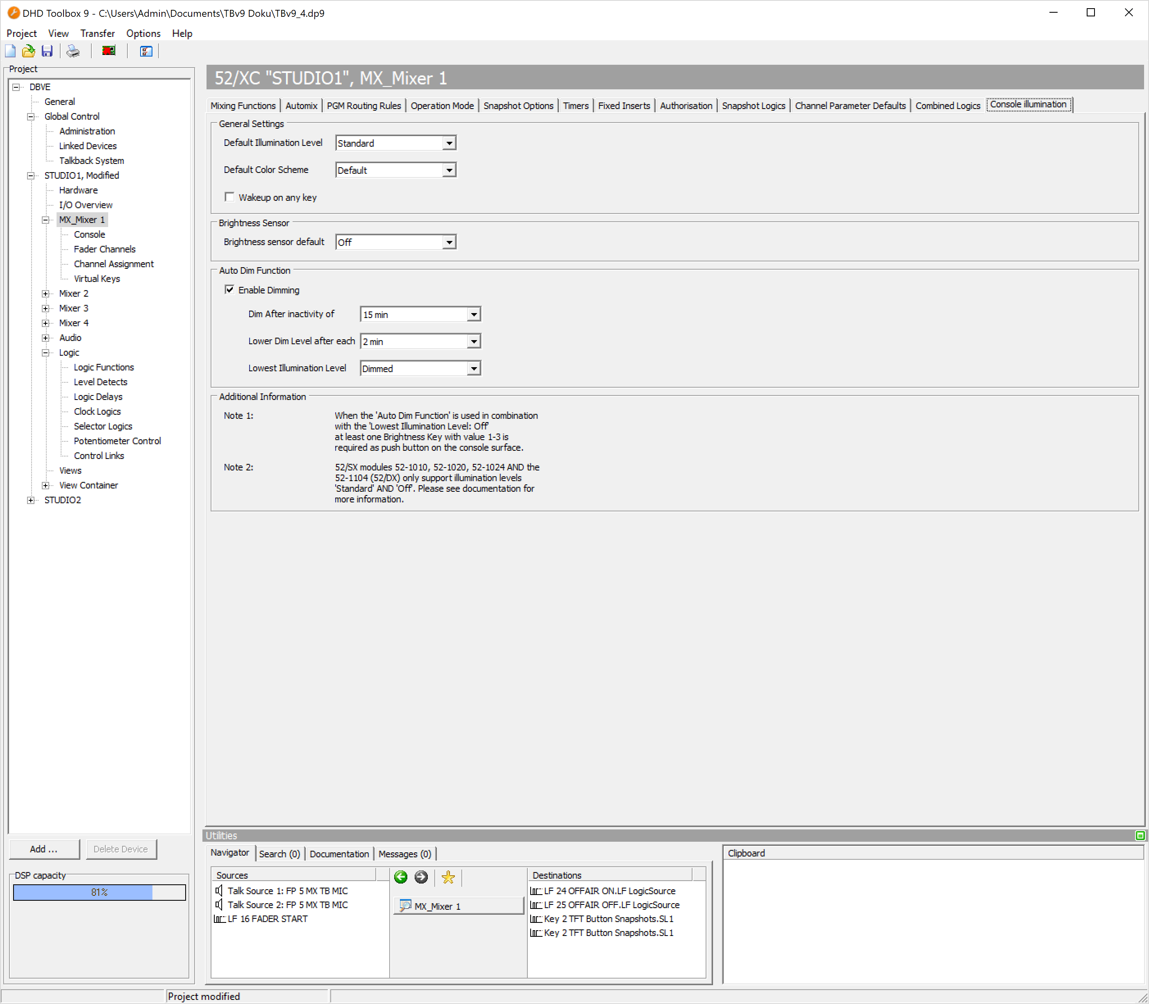The image size is (1149, 1004).
Task: Click speaker icon of Talk Source 2
Action: [x=219, y=904]
